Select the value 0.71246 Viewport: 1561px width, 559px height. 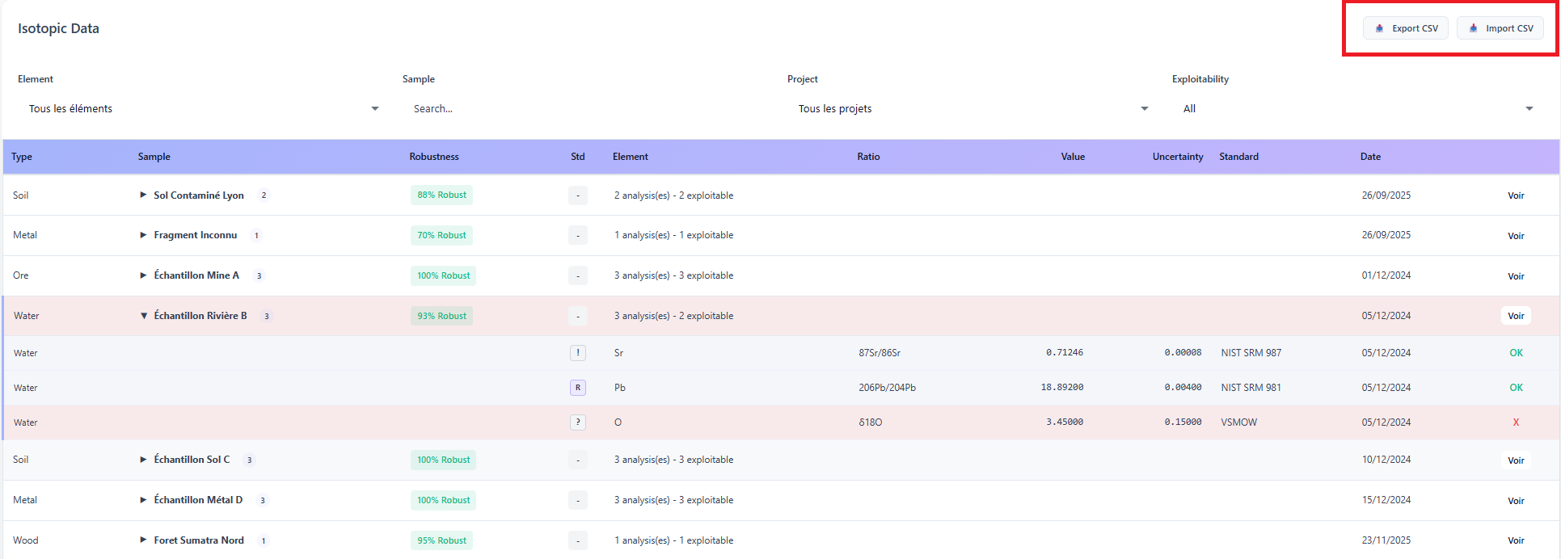pos(1065,353)
